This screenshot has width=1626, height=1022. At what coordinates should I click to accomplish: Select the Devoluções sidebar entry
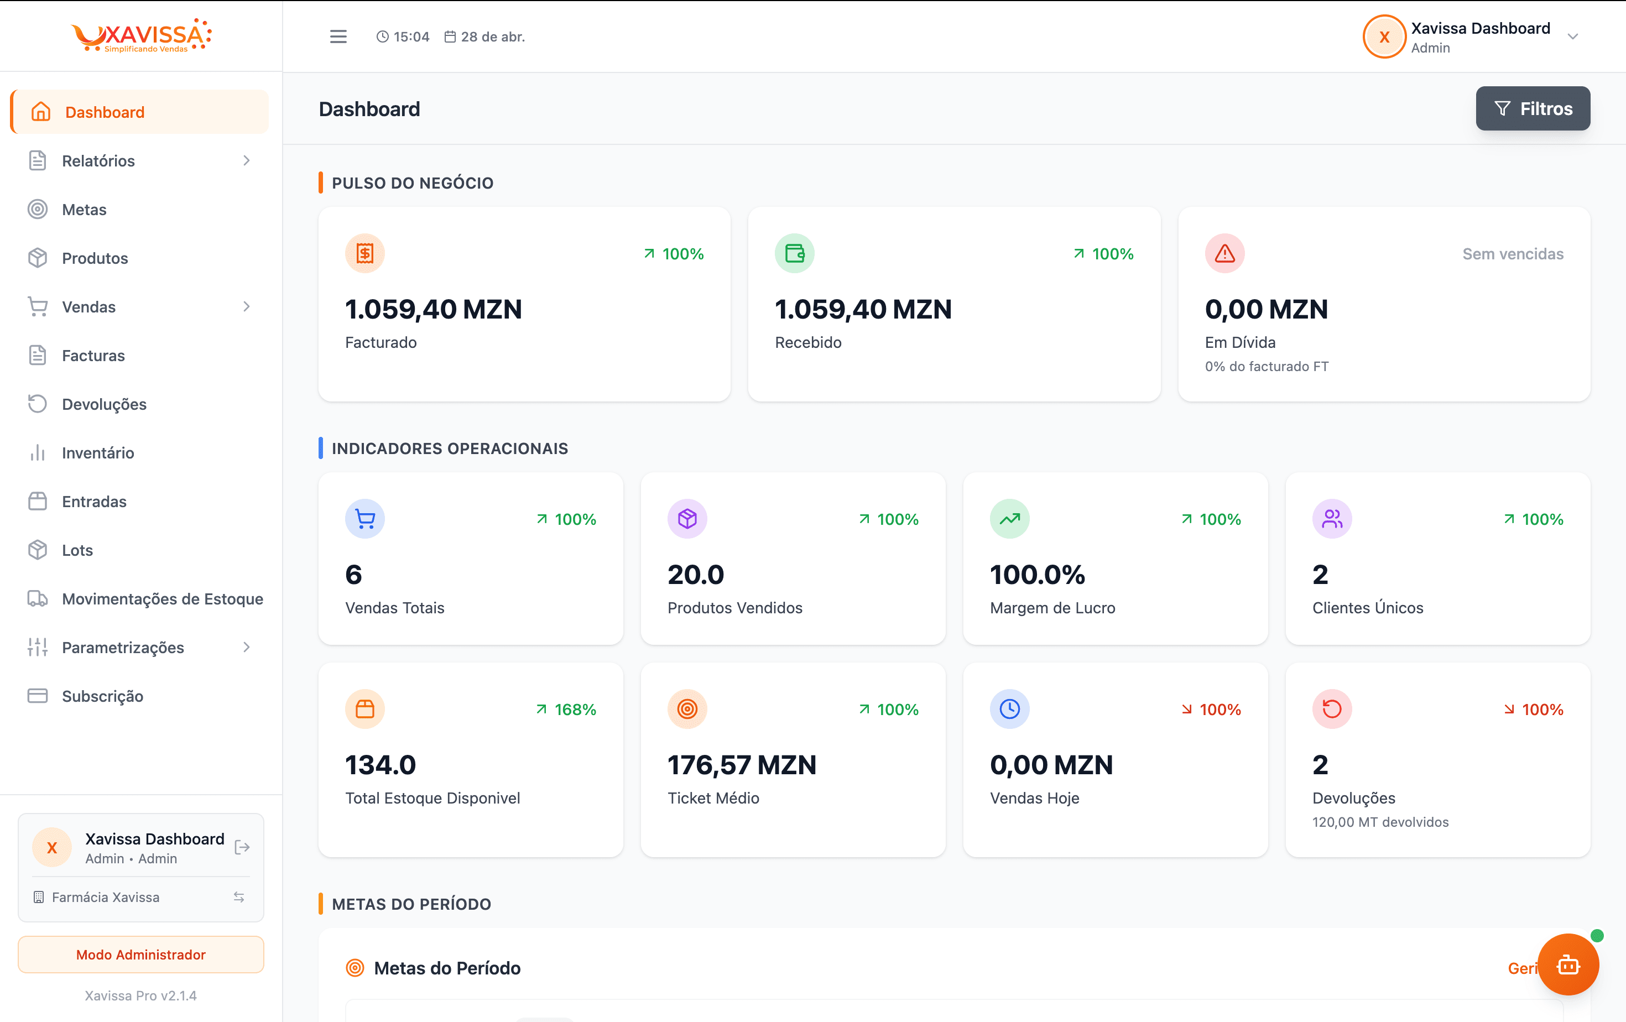pyautogui.click(x=140, y=404)
